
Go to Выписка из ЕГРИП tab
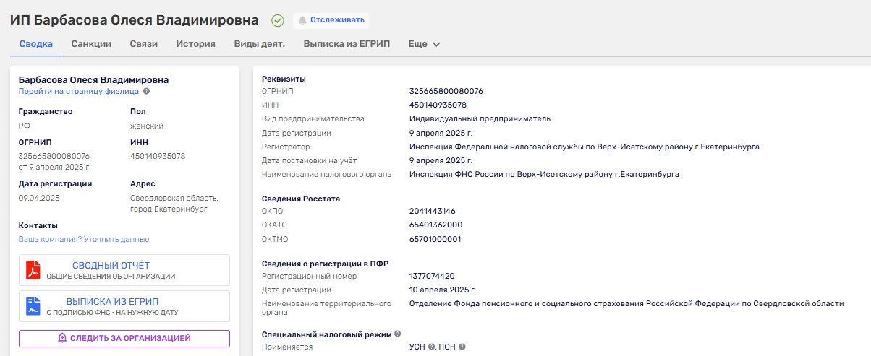347,44
